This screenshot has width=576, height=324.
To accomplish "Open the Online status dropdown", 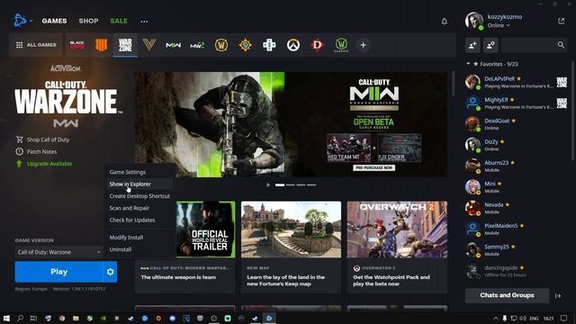I will tap(499, 25).
